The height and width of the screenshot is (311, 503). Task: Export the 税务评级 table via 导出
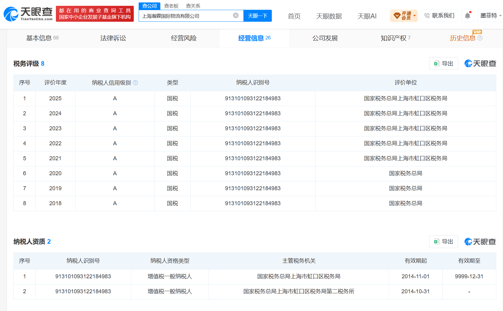[443, 64]
